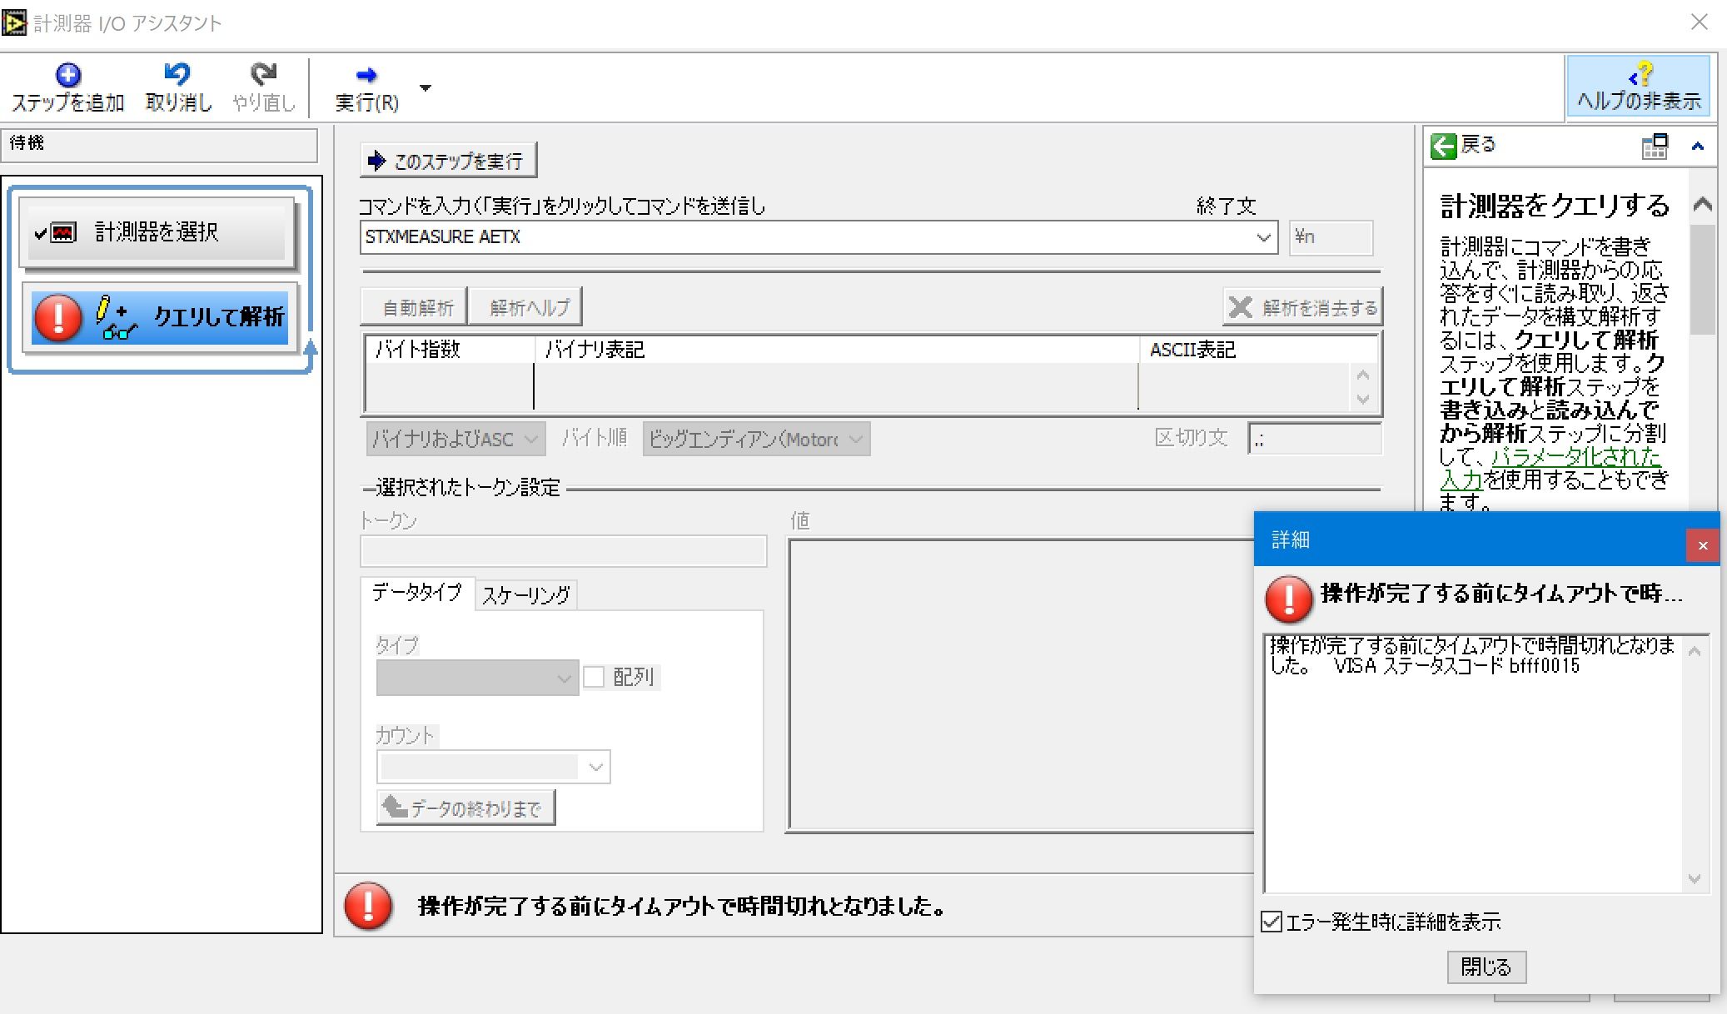Click the Add Step (ステップを追加) icon
1727x1014 pixels.
click(67, 75)
